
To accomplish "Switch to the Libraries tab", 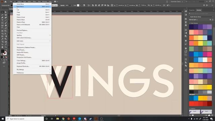I will click(x=199, y=10).
